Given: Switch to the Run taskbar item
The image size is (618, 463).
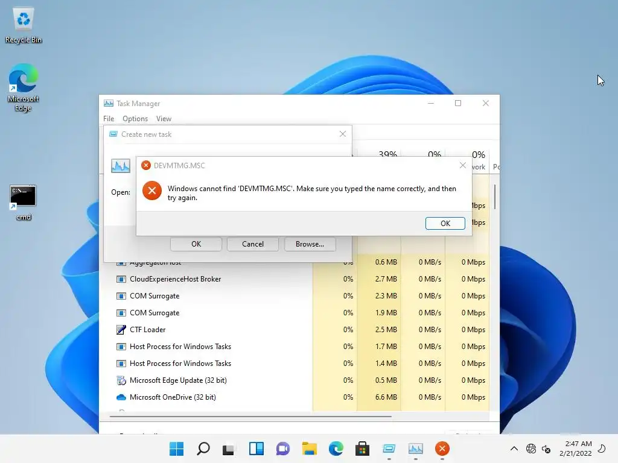Looking at the screenshot, I should pos(389,449).
